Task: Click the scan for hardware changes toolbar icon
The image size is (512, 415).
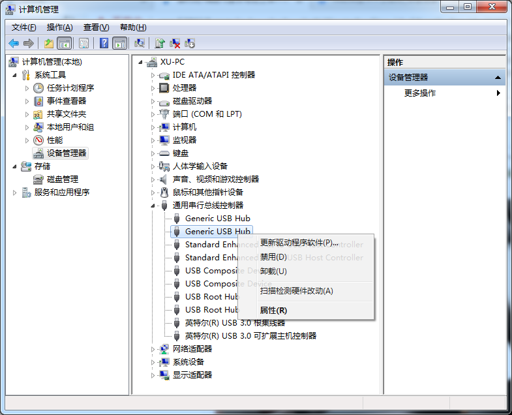Action: [139, 43]
